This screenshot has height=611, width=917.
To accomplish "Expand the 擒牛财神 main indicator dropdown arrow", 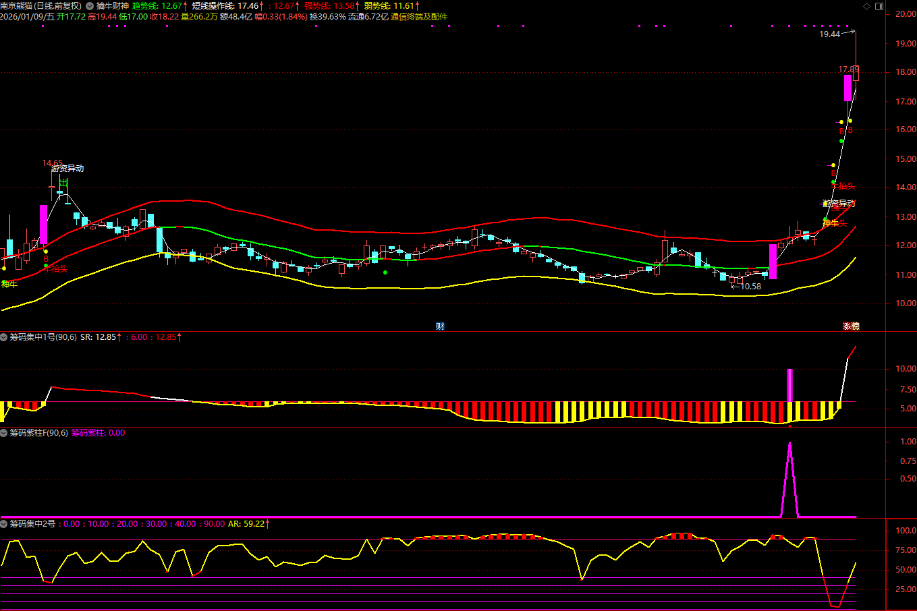I will (90, 6).
